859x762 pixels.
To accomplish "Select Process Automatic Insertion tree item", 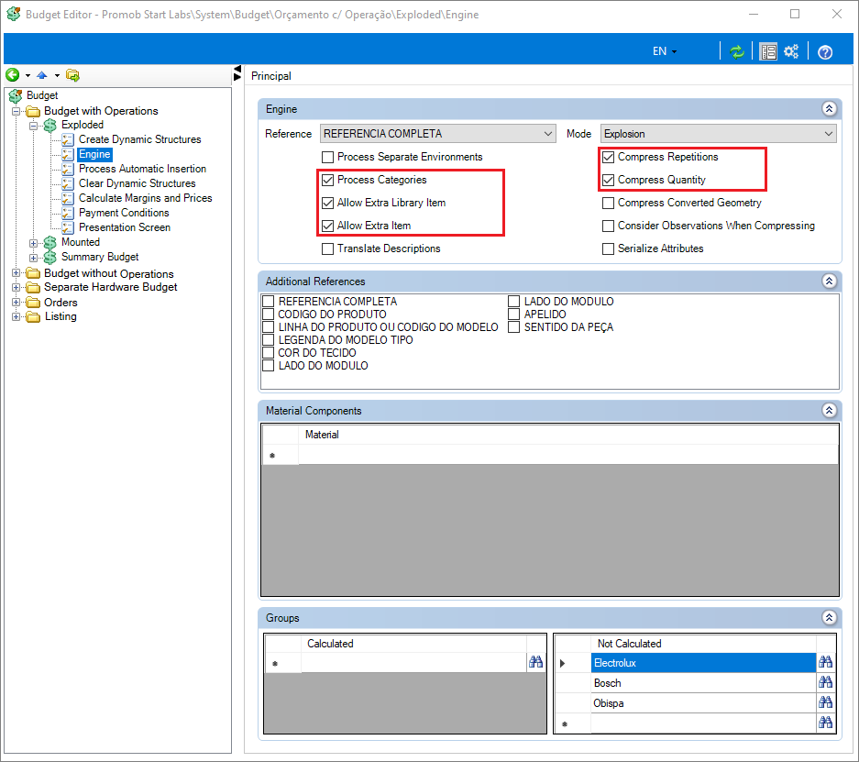I will [x=142, y=169].
